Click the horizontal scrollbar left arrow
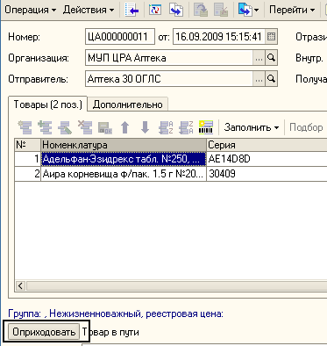 pyautogui.click(x=20, y=285)
